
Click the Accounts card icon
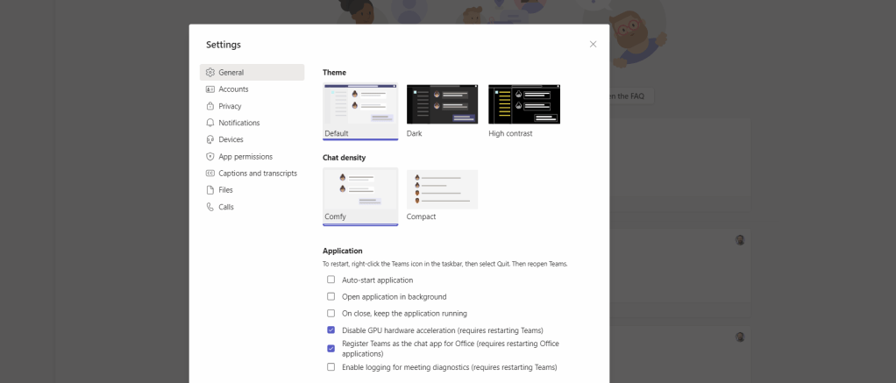210,89
